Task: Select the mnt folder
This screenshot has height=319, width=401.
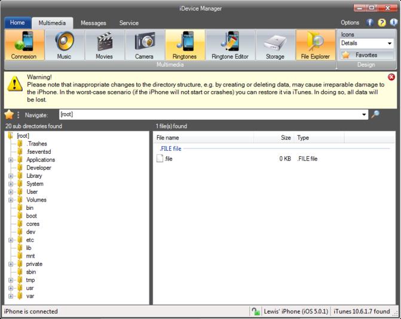Action: pyautogui.click(x=30, y=256)
